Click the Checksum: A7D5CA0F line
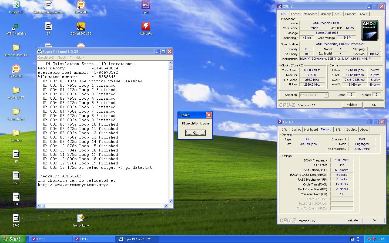389x243 pixels. 59,176
